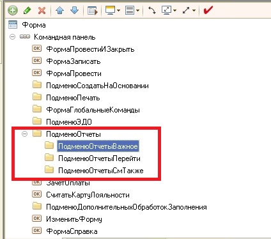Select ПодменюОтчетыСмТакже folder

tap(101, 171)
